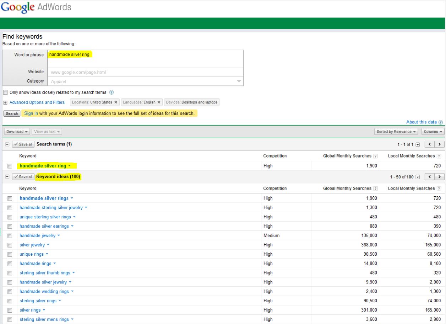Select checkbox for 'handmade sterling silver jewelry'

pyautogui.click(x=10, y=208)
